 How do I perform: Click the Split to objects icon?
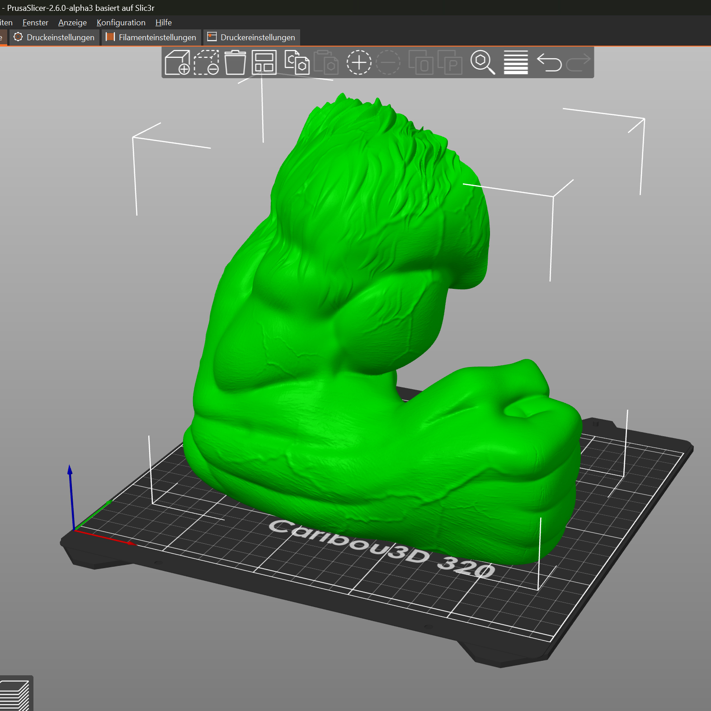(421, 62)
